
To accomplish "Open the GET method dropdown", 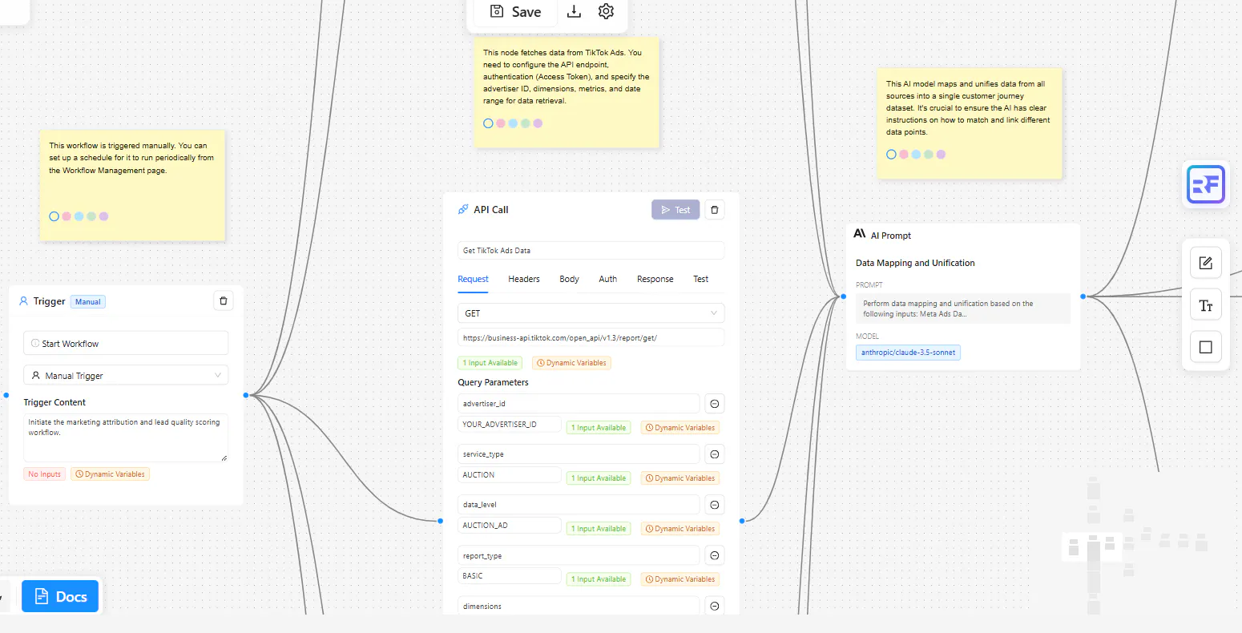I will pos(591,313).
